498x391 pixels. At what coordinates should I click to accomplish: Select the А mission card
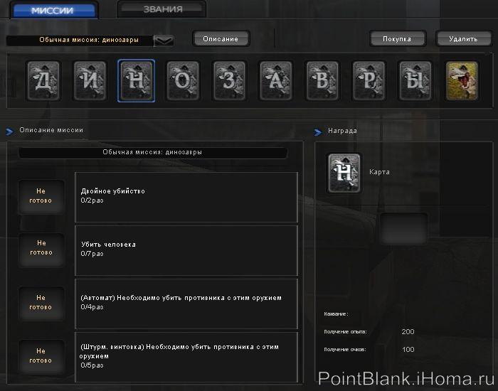tap(276, 81)
